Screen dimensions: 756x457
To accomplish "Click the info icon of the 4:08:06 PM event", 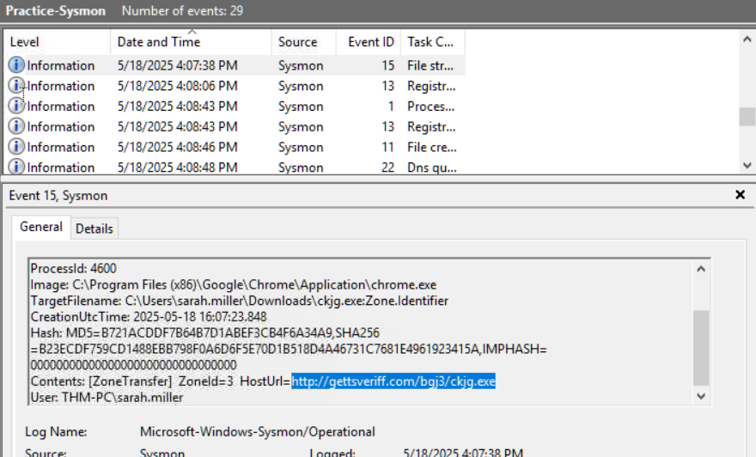I will 16,86.
